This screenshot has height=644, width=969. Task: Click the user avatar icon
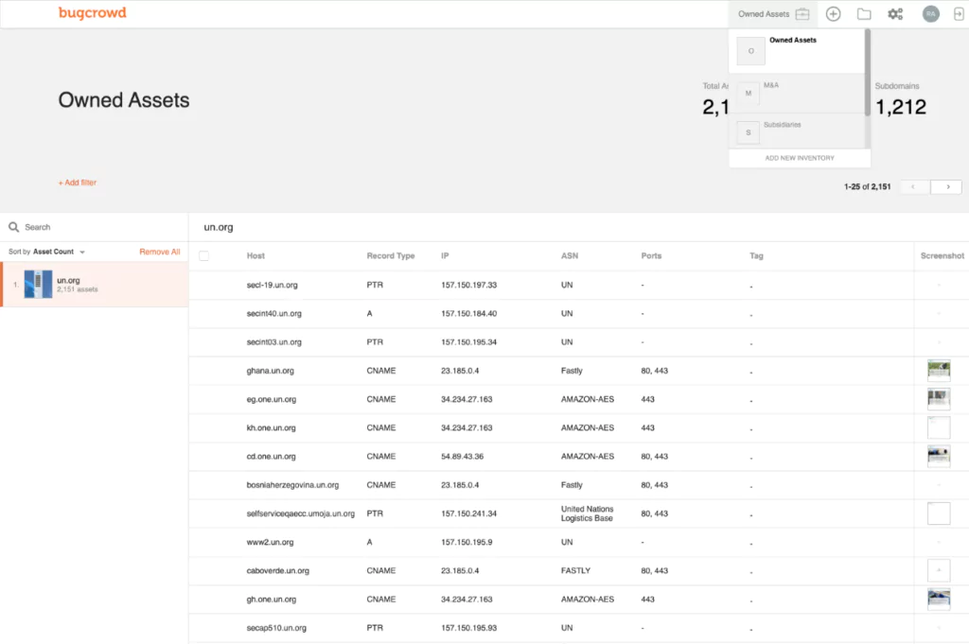931,13
